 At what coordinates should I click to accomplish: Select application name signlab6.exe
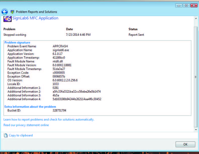click(x=61, y=50)
